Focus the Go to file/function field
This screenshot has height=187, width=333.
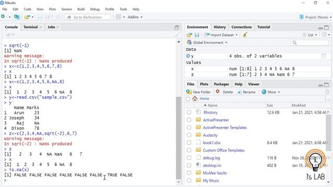tap(88, 17)
